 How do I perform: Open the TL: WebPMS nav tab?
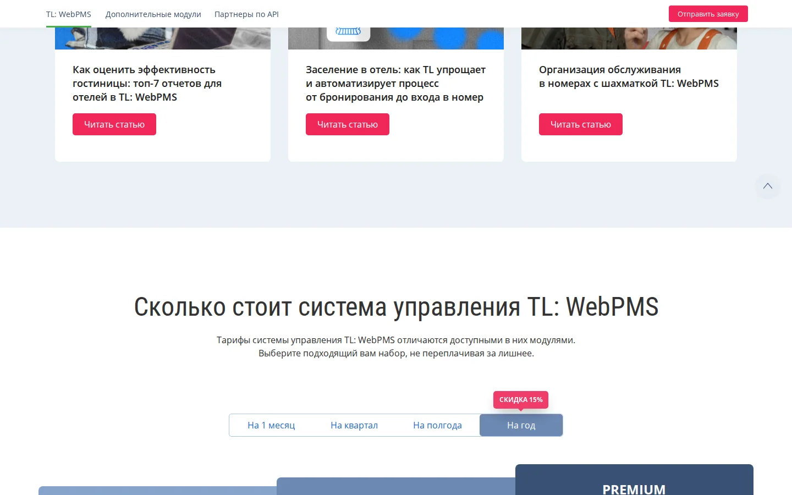point(69,14)
